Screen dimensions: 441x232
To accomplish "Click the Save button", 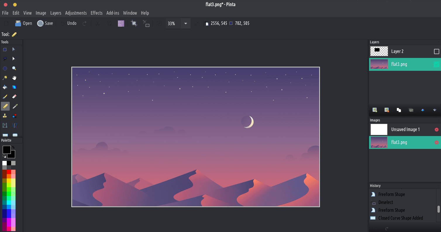I will (45, 23).
